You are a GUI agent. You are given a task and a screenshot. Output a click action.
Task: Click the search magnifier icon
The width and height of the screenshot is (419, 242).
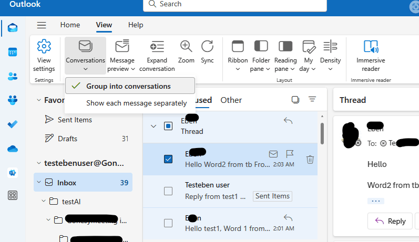152,4
